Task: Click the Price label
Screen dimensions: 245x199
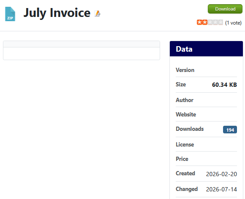Action: [182, 159]
